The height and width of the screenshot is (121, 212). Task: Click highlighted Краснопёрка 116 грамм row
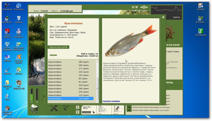(70, 99)
